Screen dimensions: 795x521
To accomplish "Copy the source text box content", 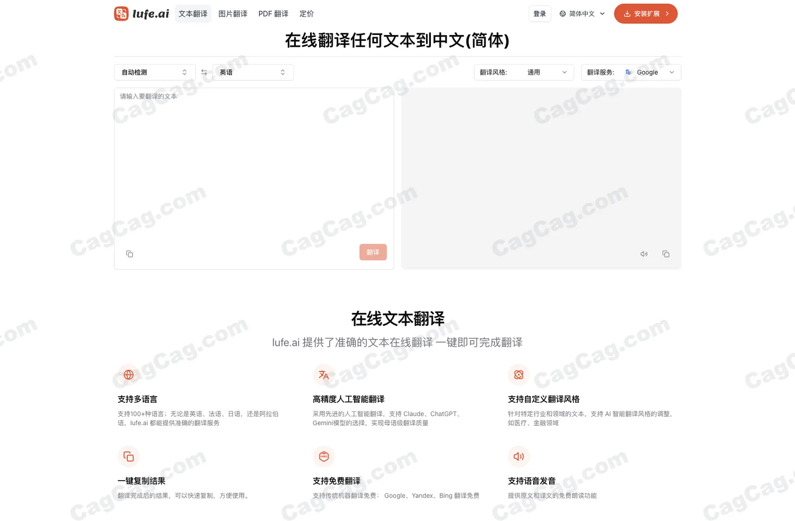I will point(129,254).
